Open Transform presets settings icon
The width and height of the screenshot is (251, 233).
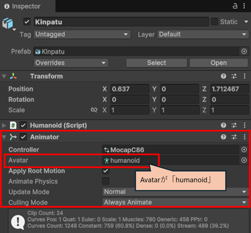click(234, 76)
